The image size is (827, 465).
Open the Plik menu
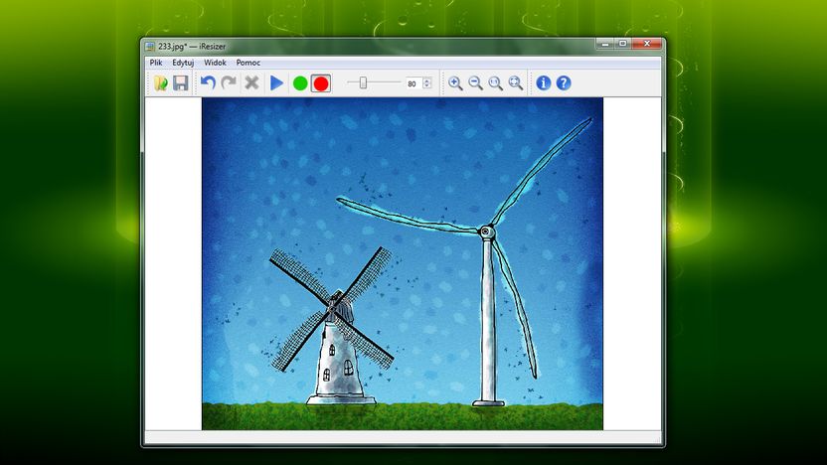tap(156, 63)
